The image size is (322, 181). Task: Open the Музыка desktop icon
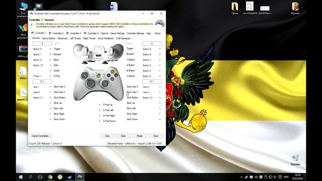click(x=295, y=8)
